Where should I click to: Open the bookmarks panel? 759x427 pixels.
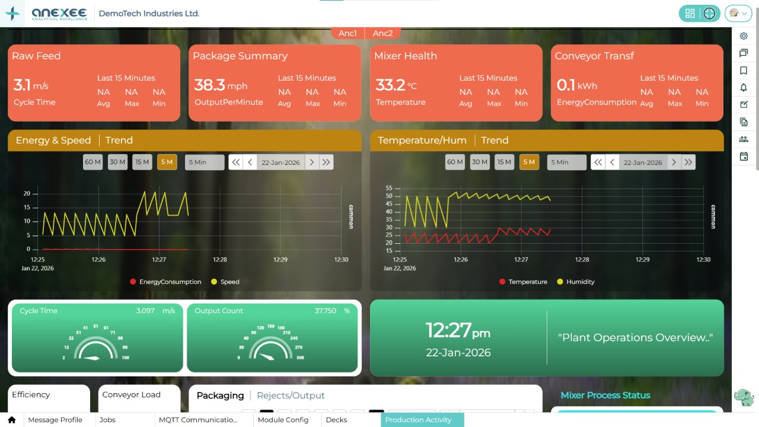[744, 70]
